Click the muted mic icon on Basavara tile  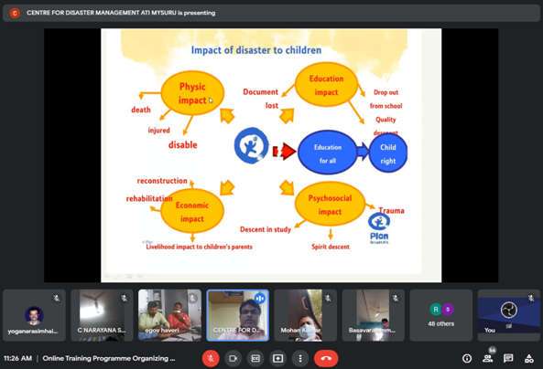(x=396, y=298)
